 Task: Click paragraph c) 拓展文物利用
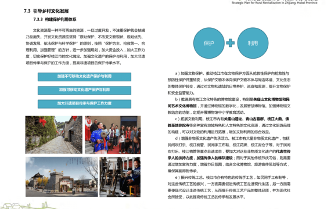tap(229, 125)
